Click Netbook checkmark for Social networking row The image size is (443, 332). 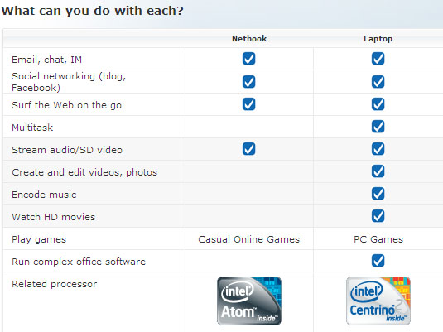(x=249, y=82)
